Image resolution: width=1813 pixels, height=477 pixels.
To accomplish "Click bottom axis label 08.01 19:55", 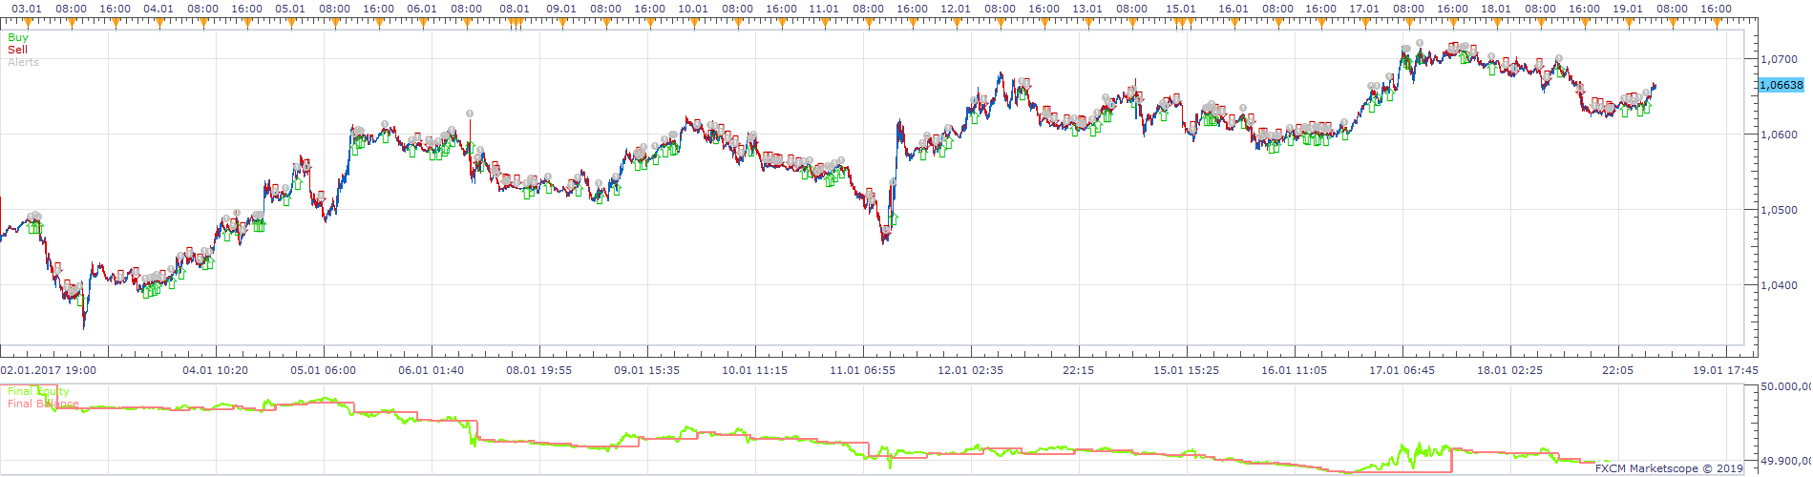I will coord(539,370).
